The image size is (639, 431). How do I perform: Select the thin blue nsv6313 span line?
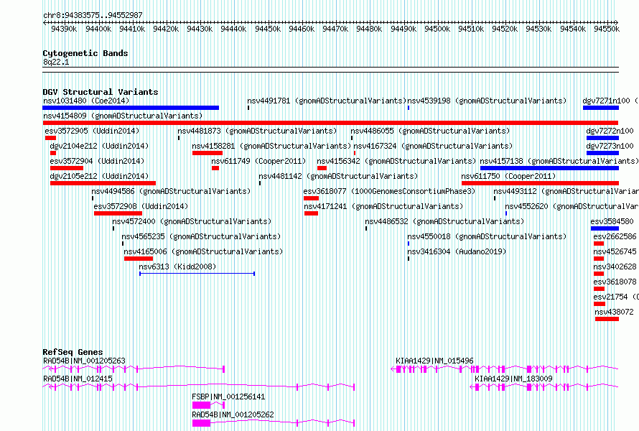point(197,274)
